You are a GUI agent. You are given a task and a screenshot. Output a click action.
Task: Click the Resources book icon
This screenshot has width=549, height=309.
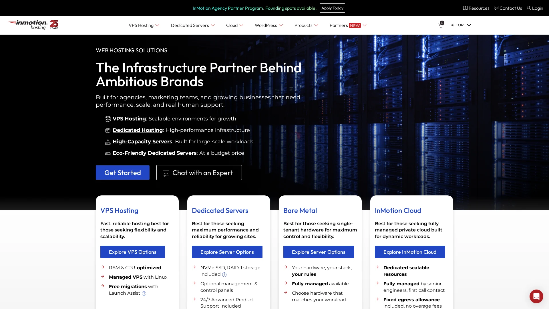(465, 8)
